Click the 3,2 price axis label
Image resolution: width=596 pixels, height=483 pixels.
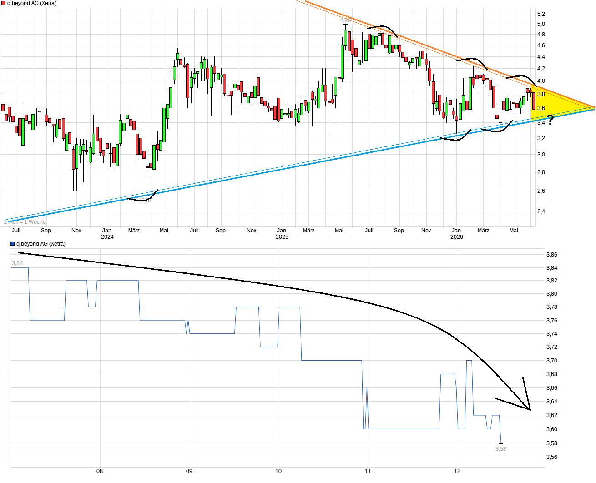(x=541, y=138)
